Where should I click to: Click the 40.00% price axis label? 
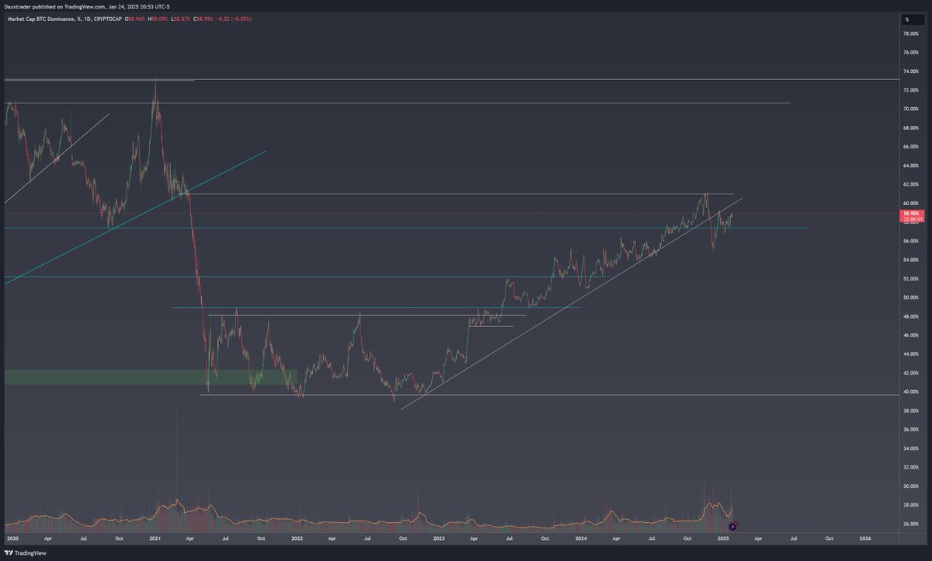[910, 392]
